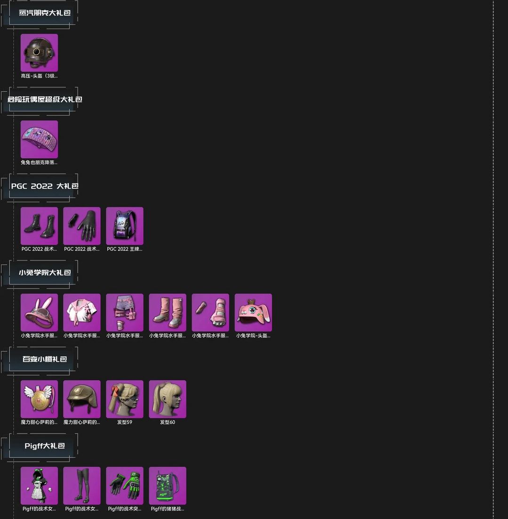
Task: Click the Pigff green pig backpack
Action: point(167,486)
